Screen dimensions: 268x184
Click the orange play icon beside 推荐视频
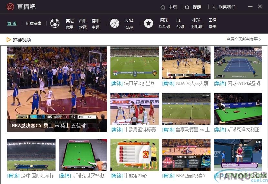[x=8, y=40]
